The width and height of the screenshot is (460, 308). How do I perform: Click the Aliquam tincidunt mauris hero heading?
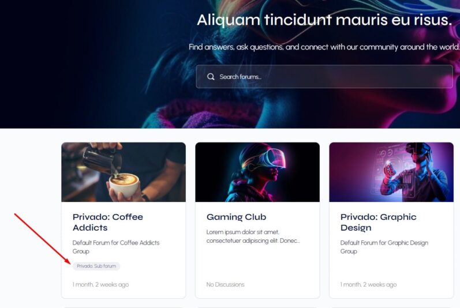tap(324, 20)
